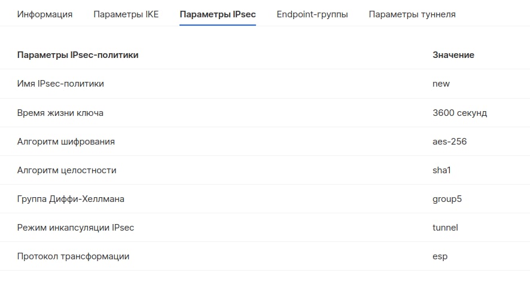Screen dimensions: 530x282
Task: Switch to the Информация tab
Action: [45, 14]
